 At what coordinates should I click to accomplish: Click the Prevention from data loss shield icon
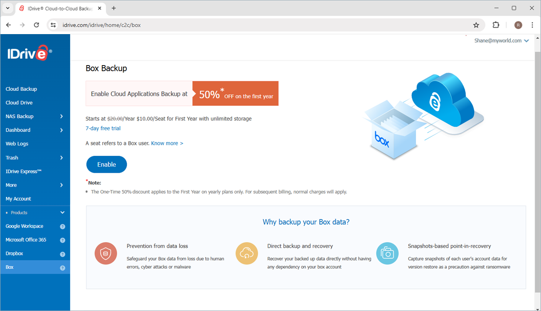[x=106, y=253]
